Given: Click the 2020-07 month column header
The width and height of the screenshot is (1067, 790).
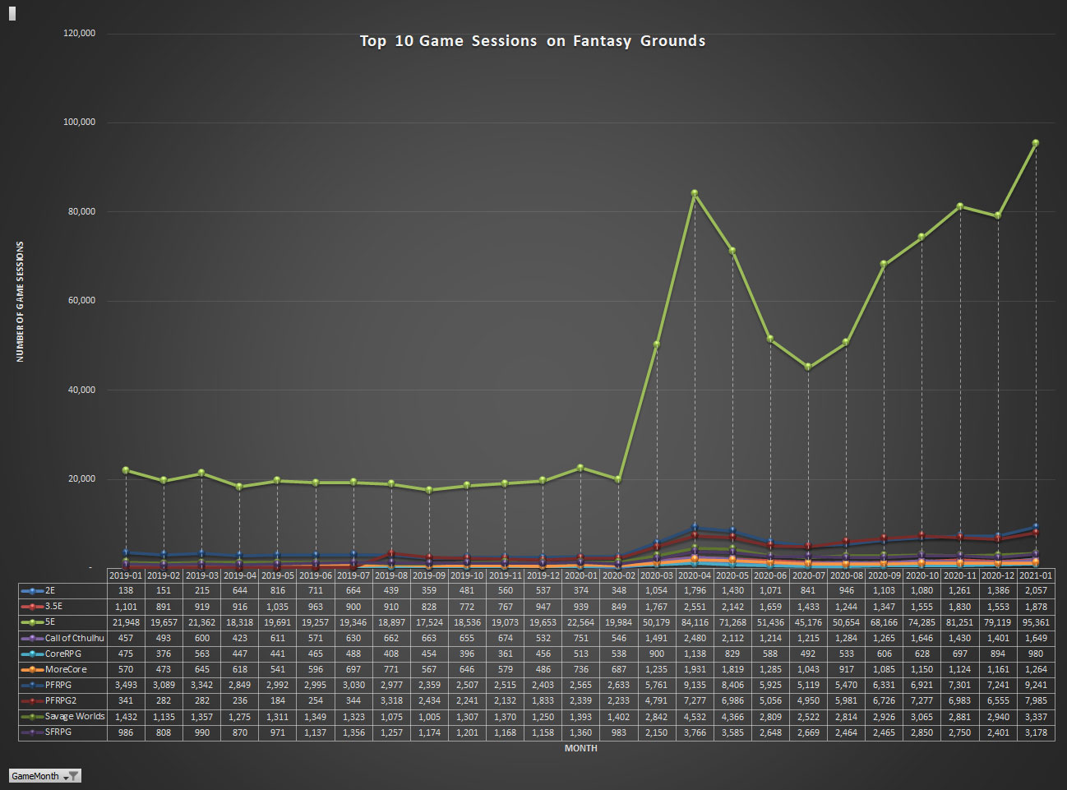Looking at the screenshot, I should click(x=808, y=575).
